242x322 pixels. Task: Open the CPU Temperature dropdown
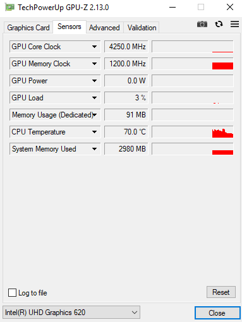tap(94, 132)
